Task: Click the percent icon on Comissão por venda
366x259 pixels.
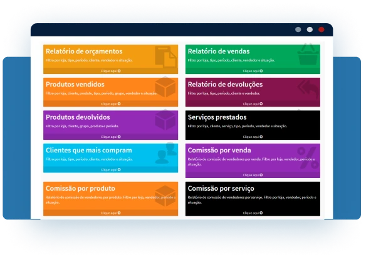Action: coord(308,157)
